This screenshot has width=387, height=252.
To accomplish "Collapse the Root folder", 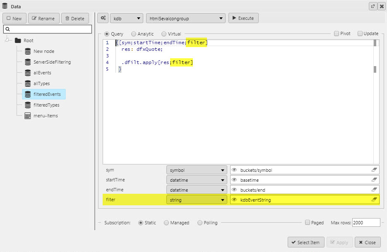I will (7, 40).
